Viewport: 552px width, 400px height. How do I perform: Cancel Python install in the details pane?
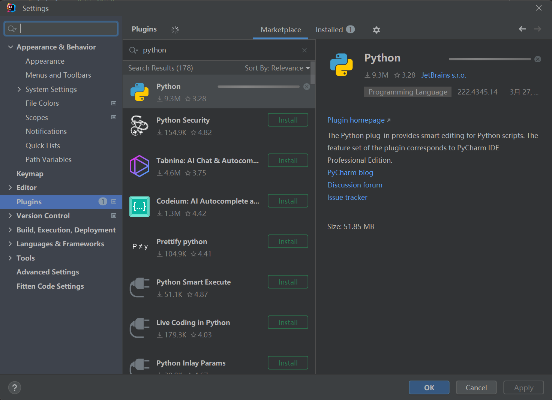coord(538,59)
